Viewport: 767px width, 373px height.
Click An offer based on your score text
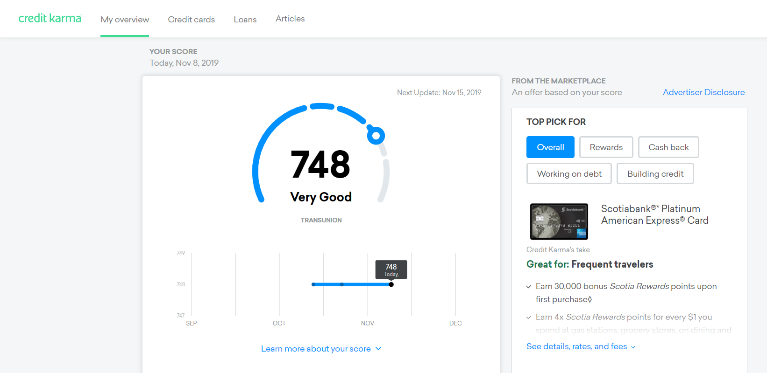pyautogui.click(x=567, y=92)
